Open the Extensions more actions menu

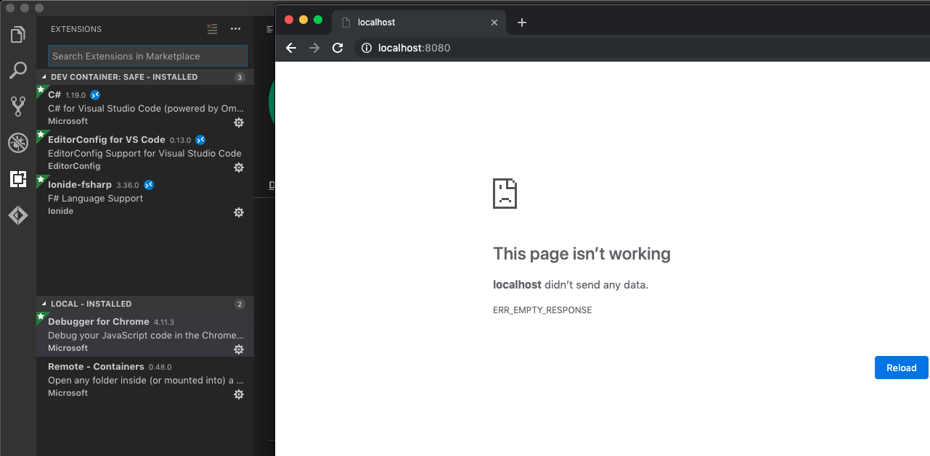click(x=235, y=29)
